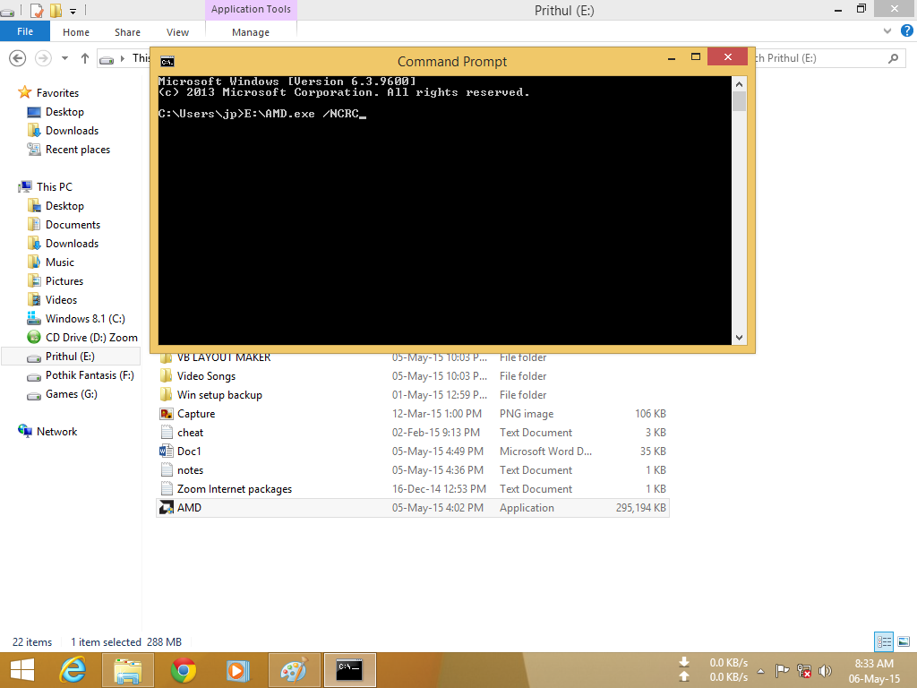Expand the ribbon using the chevron

pyautogui.click(x=887, y=31)
